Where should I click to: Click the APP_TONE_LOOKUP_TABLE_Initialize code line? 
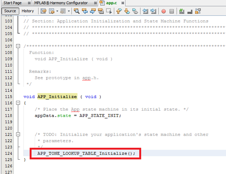[x=86, y=153]
